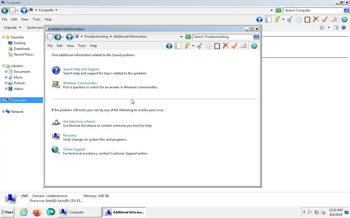This screenshot has width=350, height=218.
Task: Toggle navigation pane icon in Additional Information toolbar
Action: (178, 46)
